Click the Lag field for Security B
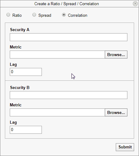This screenshot has width=139, height=156. coord(26,130)
